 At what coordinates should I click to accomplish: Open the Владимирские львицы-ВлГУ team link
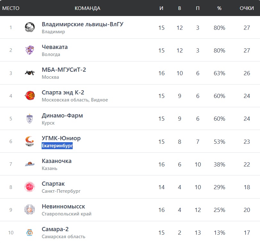(x=83, y=24)
